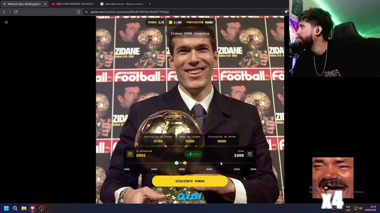Reload the quizei page
380x213 pixels.
tap(16, 12)
